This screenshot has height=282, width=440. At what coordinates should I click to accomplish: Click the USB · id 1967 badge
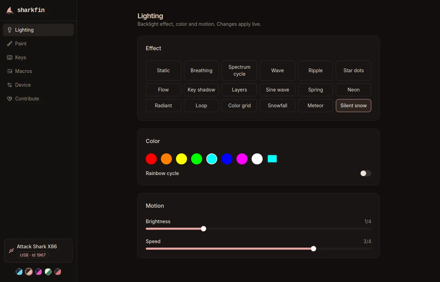[x=33, y=255]
